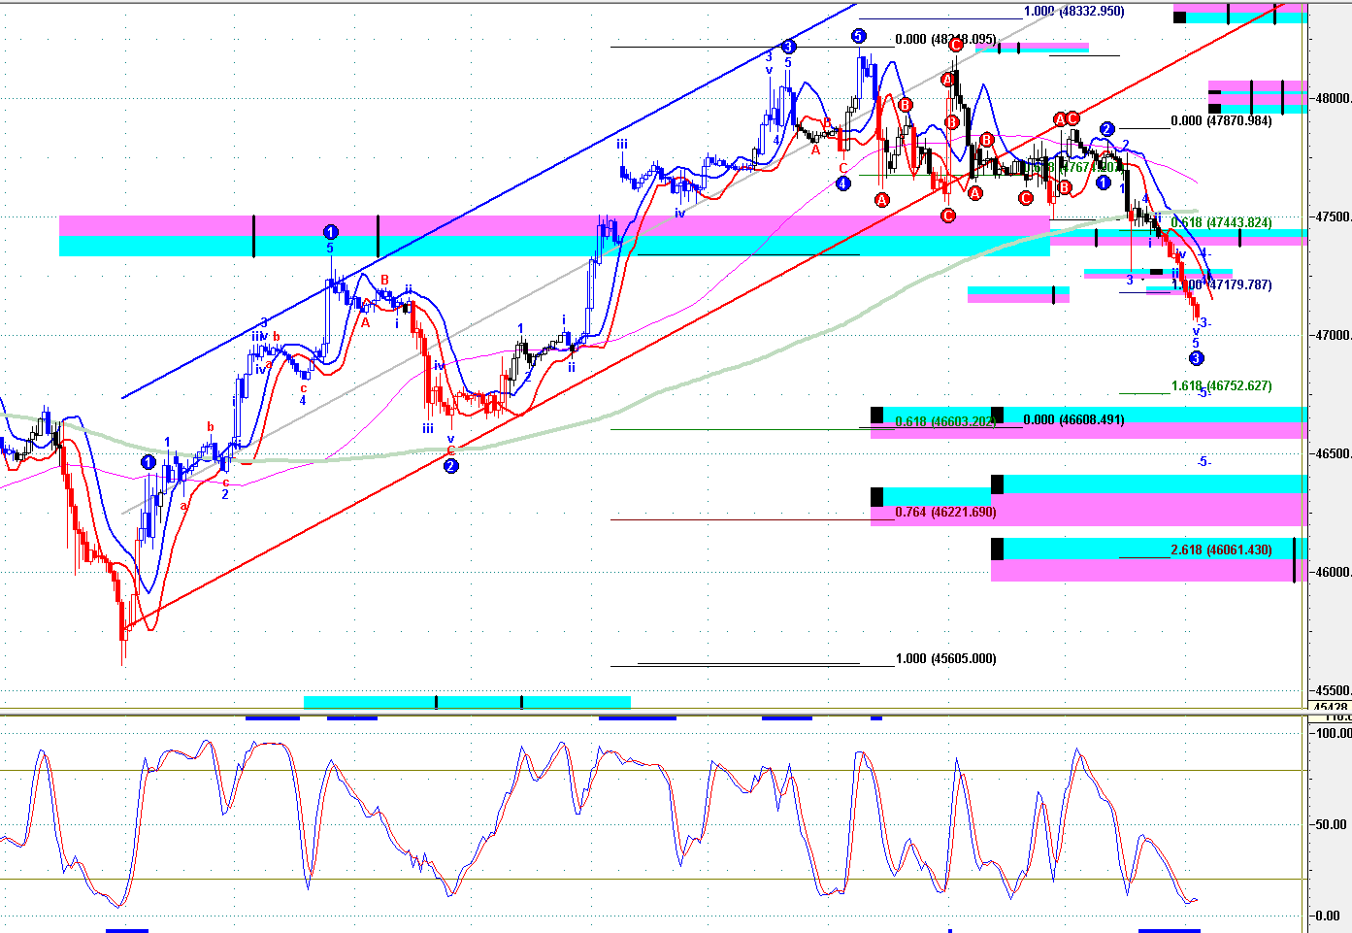Viewport: 1352px width, 933px height.
Task: Click the 1.618 (46752.627) extension label
Action: (1221, 385)
